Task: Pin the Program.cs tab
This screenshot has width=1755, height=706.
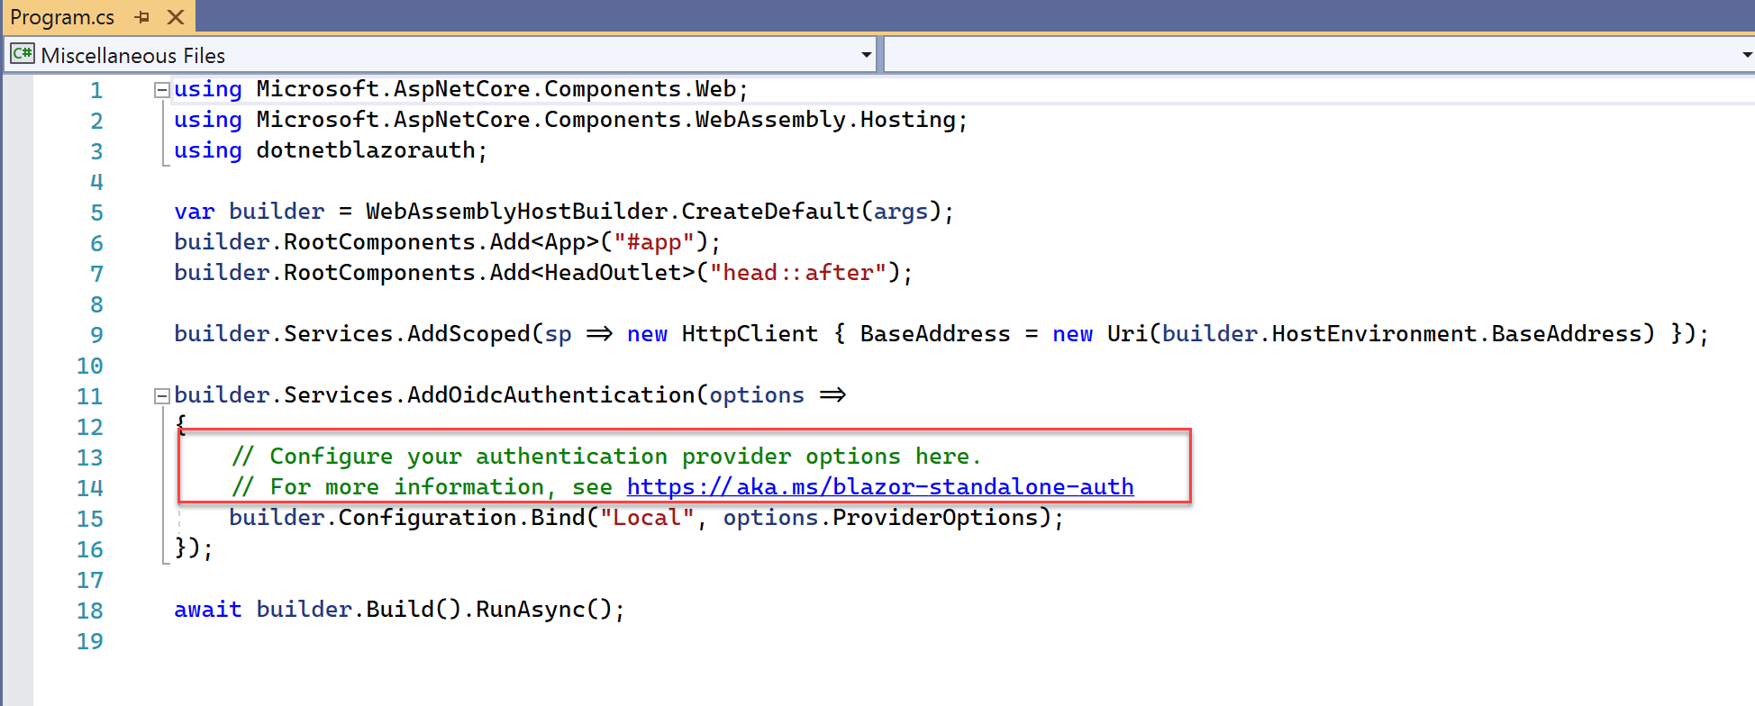Action: point(142,17)
